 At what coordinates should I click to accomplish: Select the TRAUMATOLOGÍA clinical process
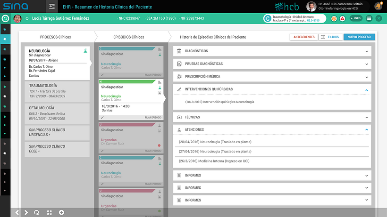pyautogui.click(x=57, y=91)
